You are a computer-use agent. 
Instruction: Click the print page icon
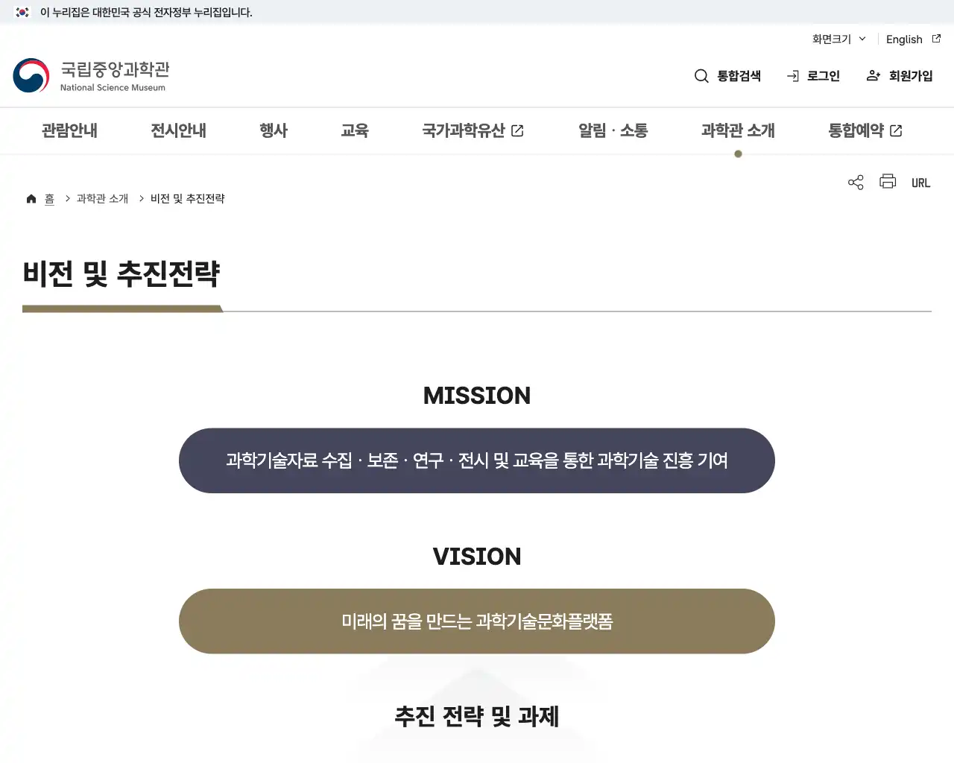click(x=888, y=182)
